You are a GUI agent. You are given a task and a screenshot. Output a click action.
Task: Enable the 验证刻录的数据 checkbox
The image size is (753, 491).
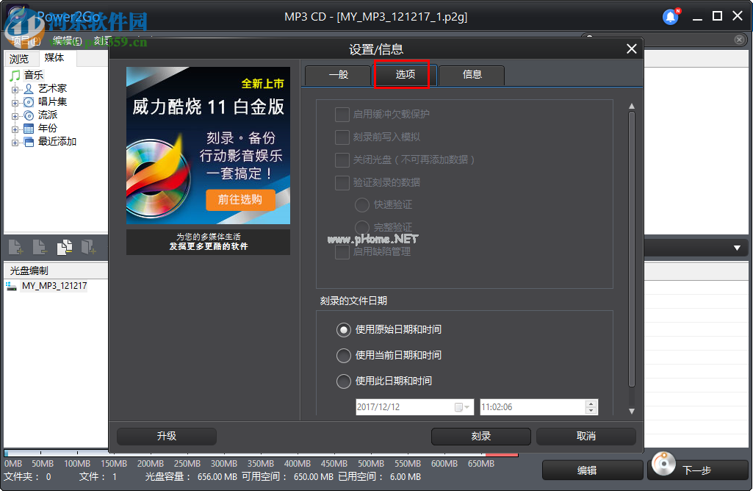pyautogui.click(x=342, y=182)
